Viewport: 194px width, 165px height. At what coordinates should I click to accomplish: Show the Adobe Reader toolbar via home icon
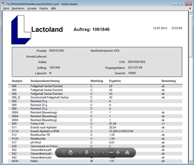coord(127,152)
